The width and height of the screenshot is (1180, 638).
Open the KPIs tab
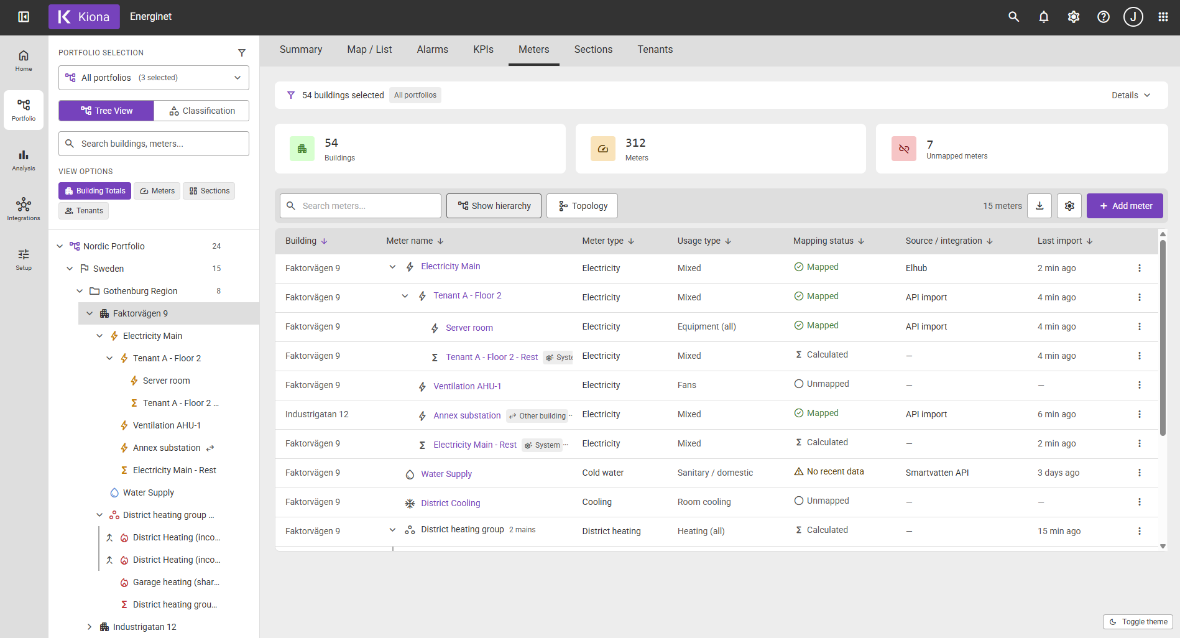[x=483, y=50]
